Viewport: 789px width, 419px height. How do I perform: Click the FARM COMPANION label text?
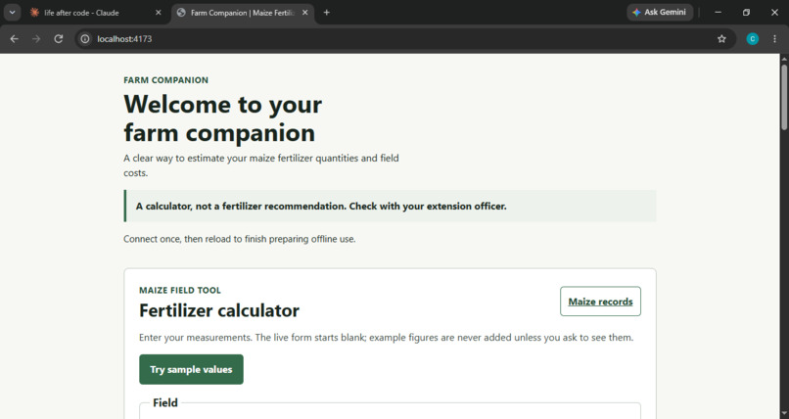pos(166,80)
